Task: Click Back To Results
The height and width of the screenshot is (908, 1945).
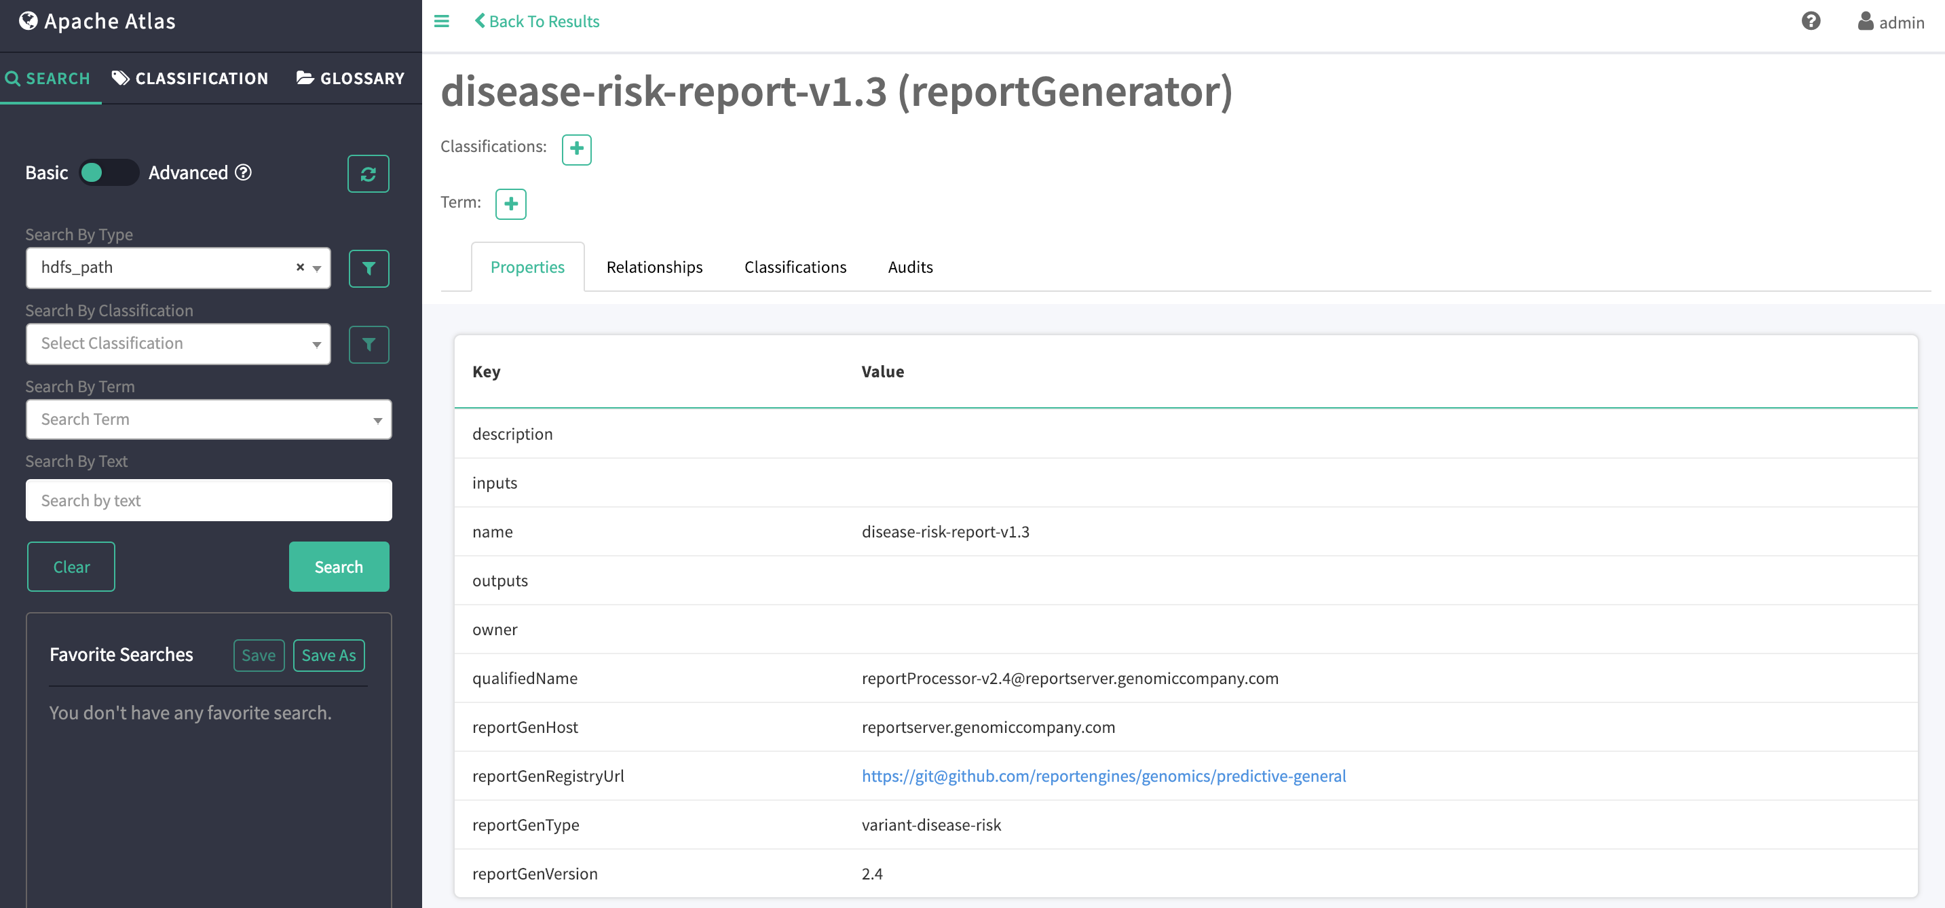Action: click(537, 20)
